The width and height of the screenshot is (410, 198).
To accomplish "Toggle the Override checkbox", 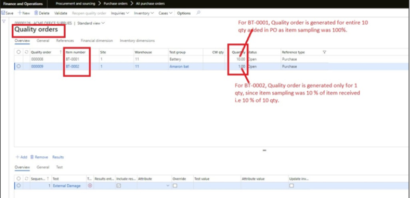I will (x=175, y=186).
